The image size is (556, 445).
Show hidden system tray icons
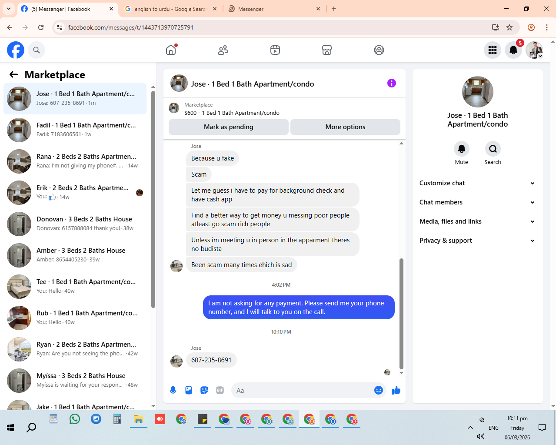[470, 428]
